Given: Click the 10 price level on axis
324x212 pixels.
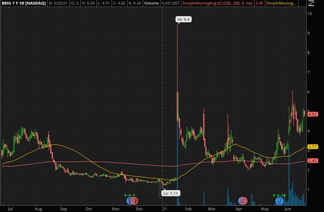Looking at the screenshot, I should point(310,14).
